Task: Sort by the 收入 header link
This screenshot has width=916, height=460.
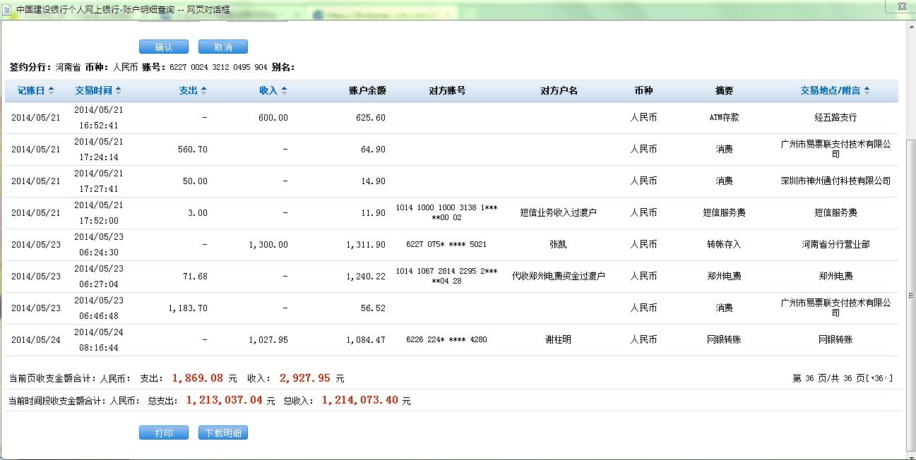Action: tap(268, 91)
